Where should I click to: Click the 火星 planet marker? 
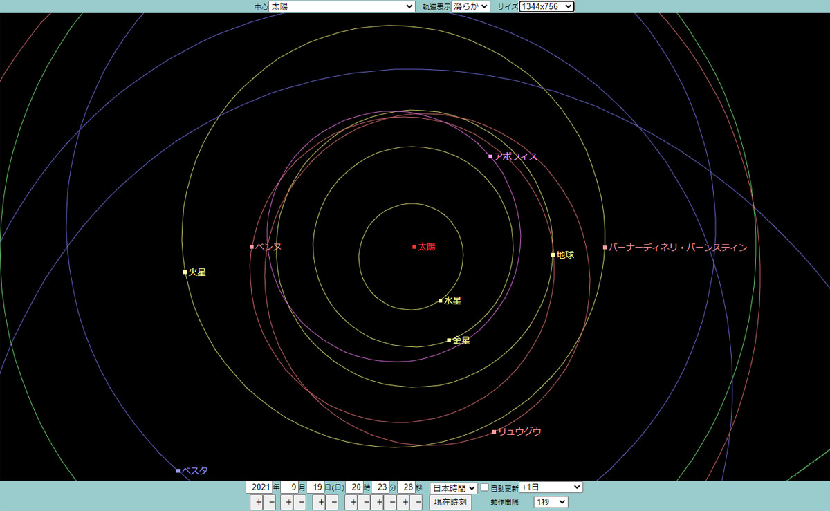(185, 272)
